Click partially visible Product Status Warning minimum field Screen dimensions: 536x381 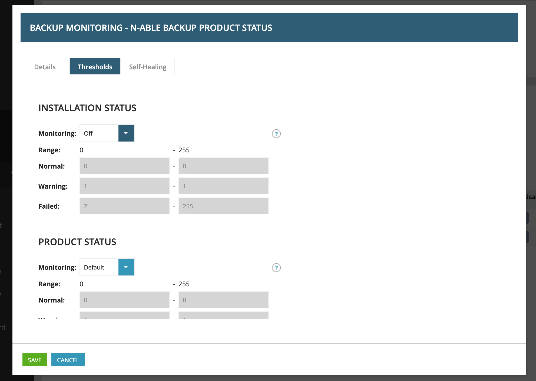pyautogui.click(x=124, y=316)
